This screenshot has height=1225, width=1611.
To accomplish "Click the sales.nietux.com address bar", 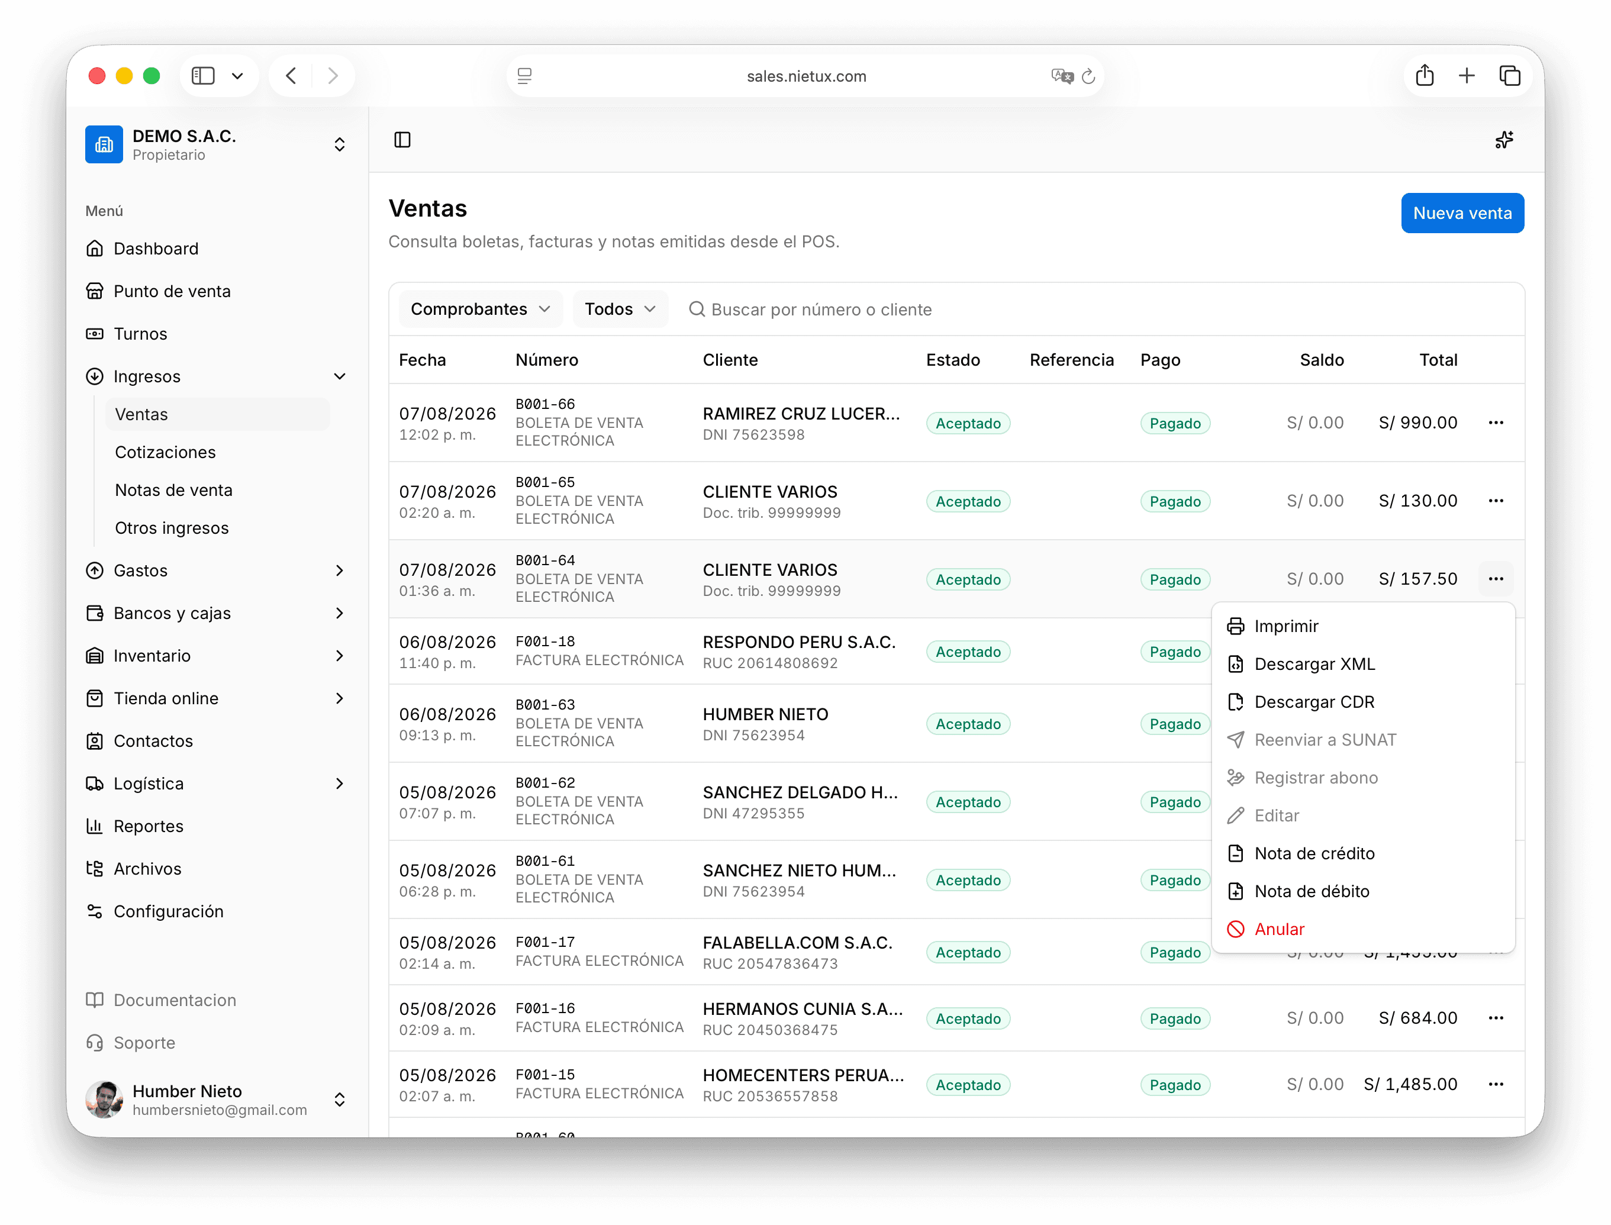I will pos(805,76).
